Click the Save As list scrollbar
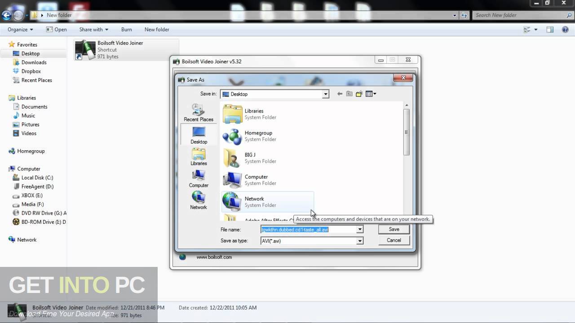The width and height of the screenshot is (575, 323). pyautogui.click(x=406, y=132)
